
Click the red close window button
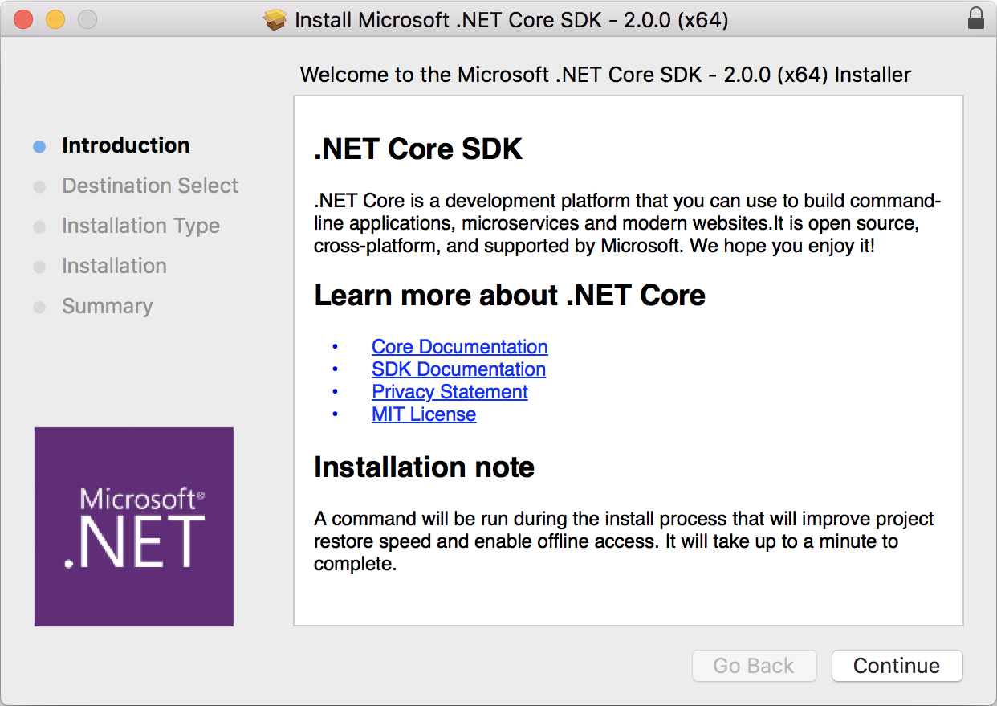tap(23, 19)
